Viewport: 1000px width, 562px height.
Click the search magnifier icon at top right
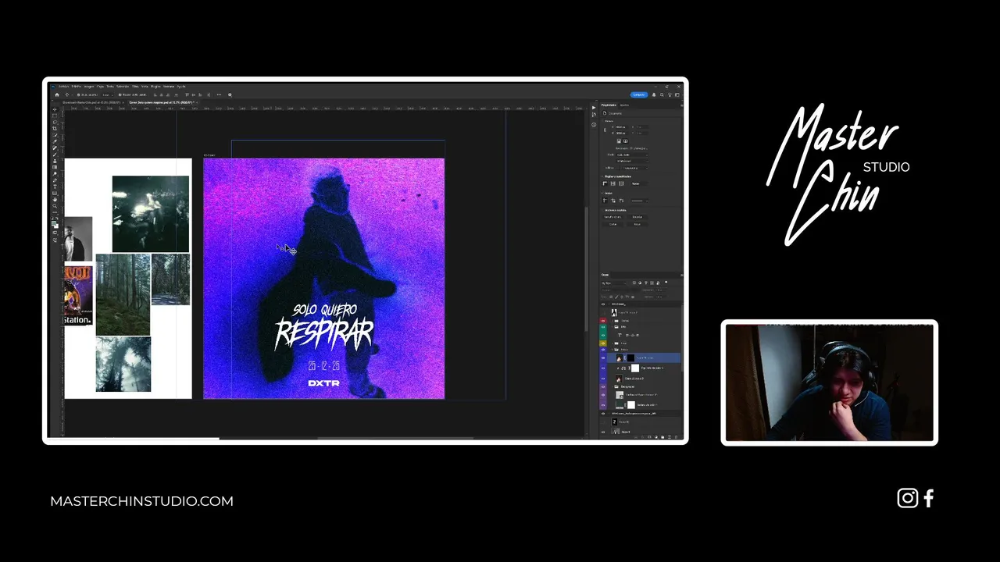tap(662, 94)
